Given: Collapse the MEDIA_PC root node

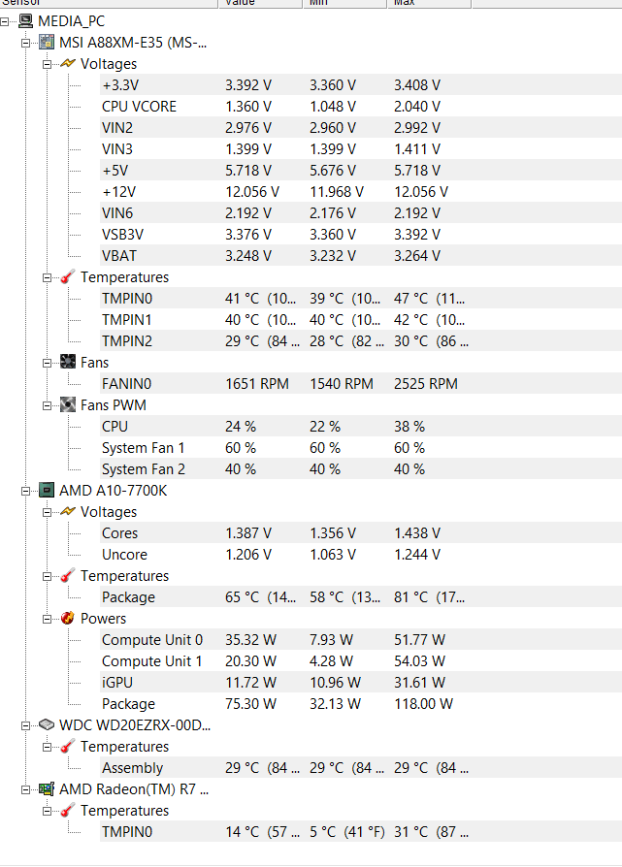Looking at the screenshot, I should [x=7, y=21].
